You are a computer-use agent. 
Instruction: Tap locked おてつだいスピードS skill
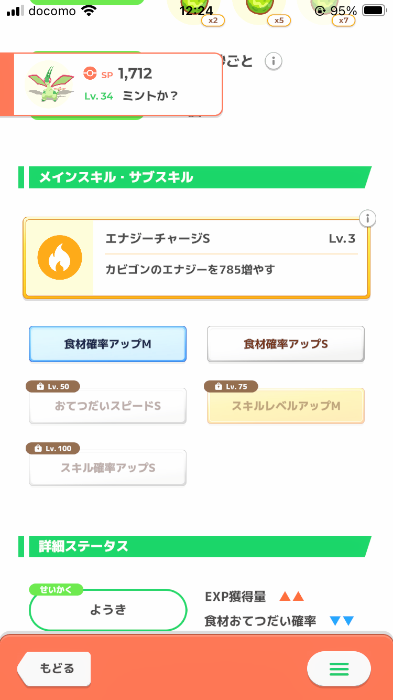tap(107, 406)
